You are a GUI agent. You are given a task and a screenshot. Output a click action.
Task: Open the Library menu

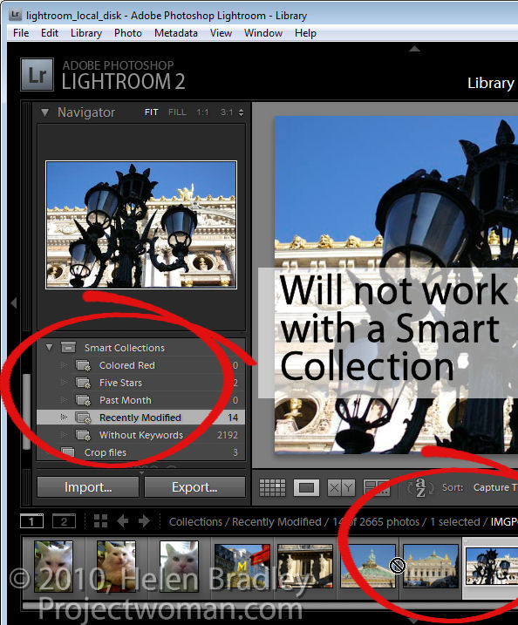click(x=86, y=33)
